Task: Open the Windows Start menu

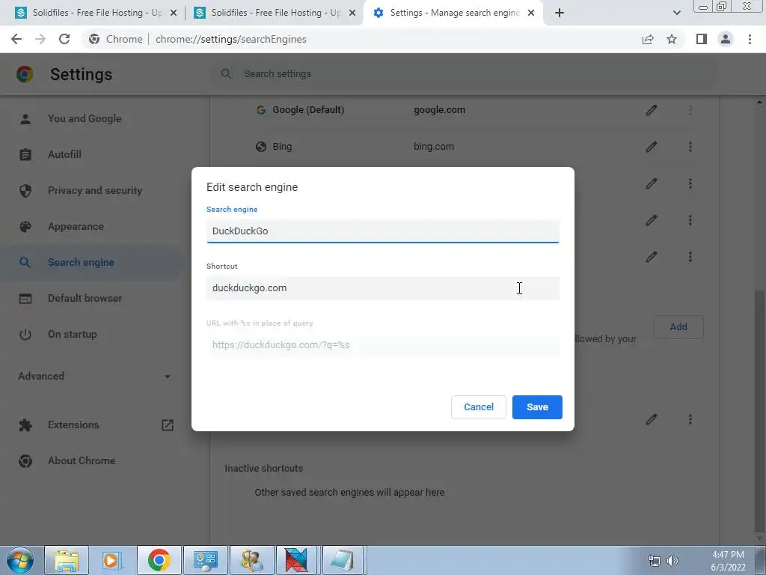Action: tap(20, 560)
